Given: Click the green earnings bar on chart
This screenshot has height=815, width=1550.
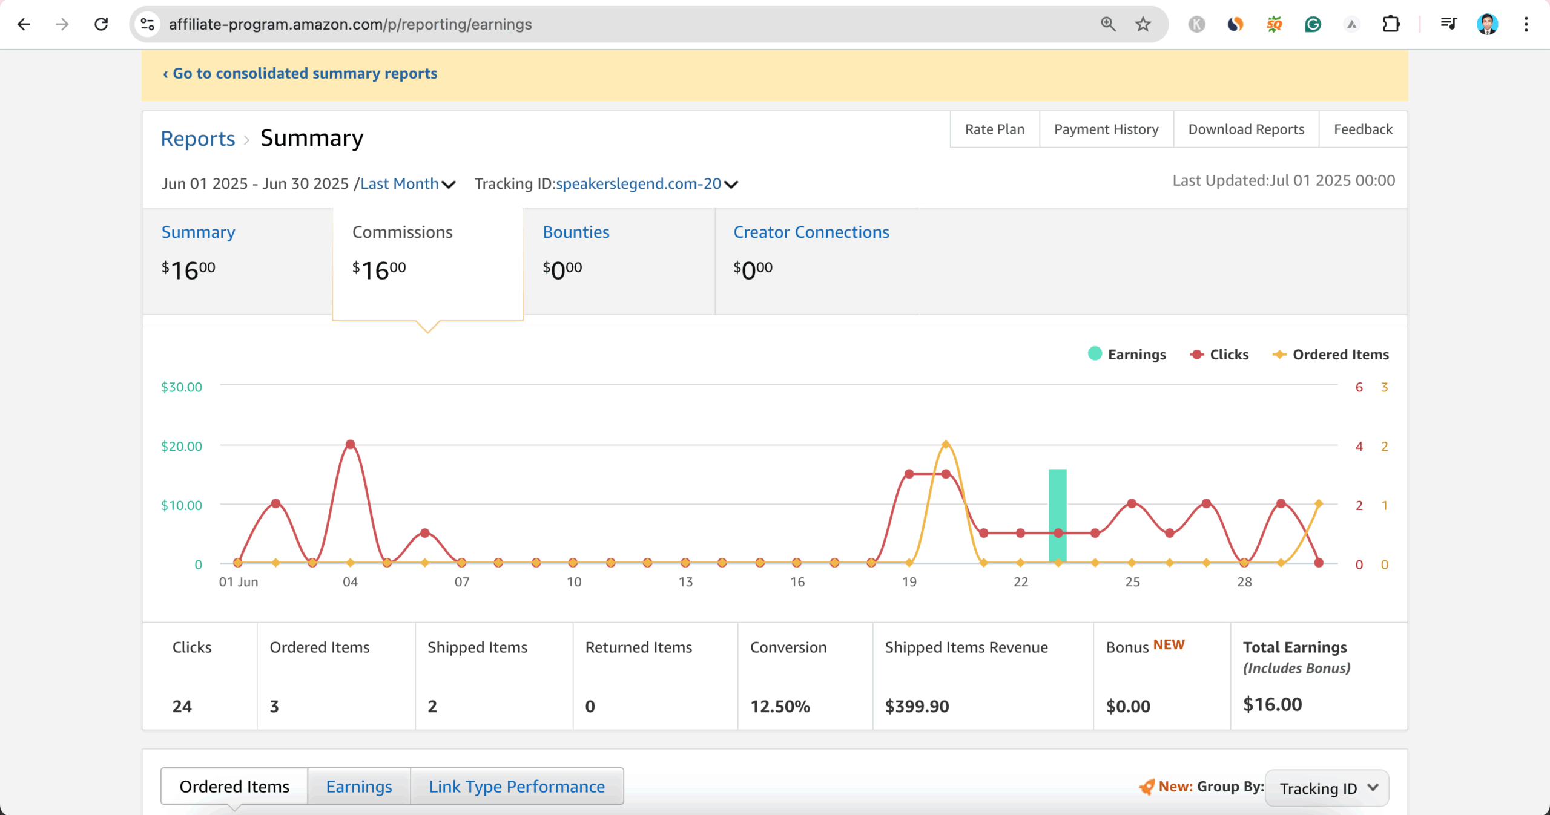Looking at the screenshot, I should [x=1058, y=516].
